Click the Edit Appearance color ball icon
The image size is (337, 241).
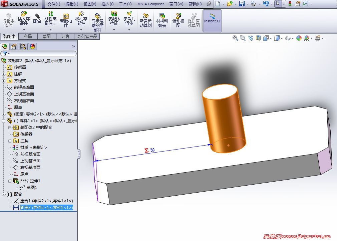[299, 38]
